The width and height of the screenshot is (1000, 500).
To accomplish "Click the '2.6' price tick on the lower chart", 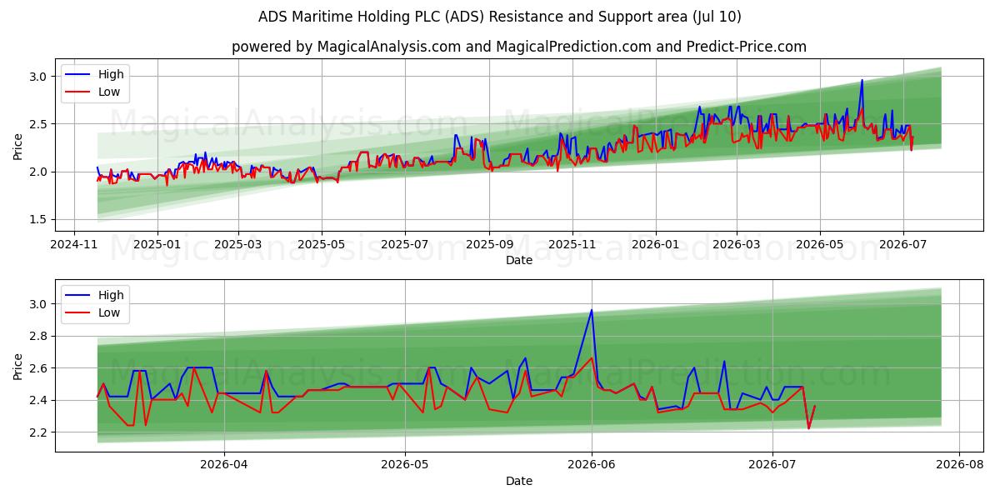I will coord(40,368).
